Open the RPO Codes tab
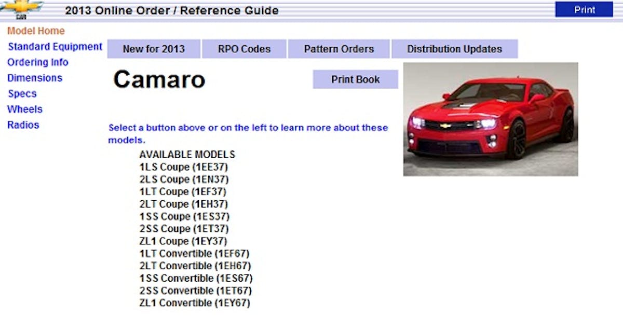 [244, 49]
